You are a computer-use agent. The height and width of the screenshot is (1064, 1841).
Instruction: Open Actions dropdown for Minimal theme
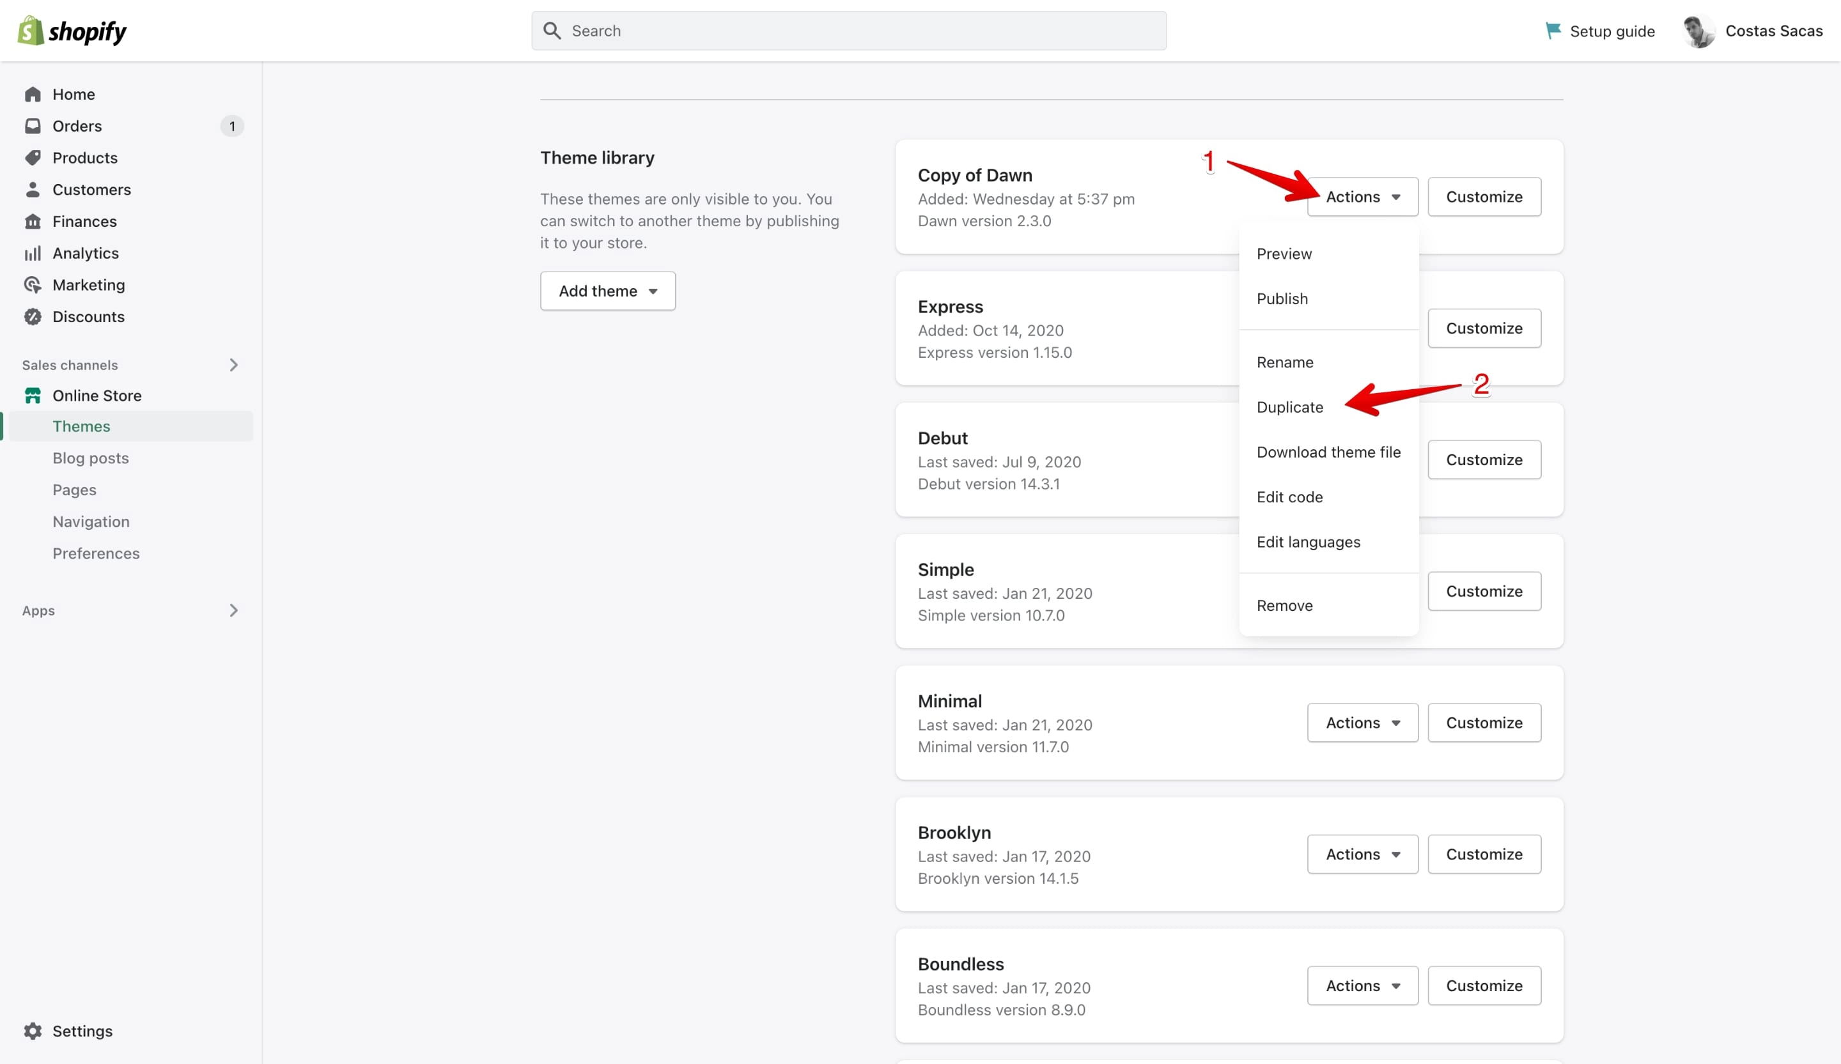pyautogui.click(x=1362, y=722)
